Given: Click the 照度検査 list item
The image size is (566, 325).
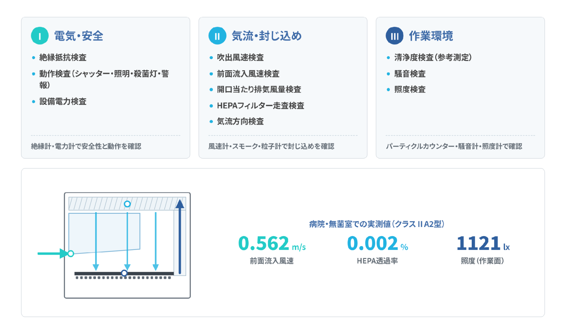Looking at the screenshot, I should [410, 89].
